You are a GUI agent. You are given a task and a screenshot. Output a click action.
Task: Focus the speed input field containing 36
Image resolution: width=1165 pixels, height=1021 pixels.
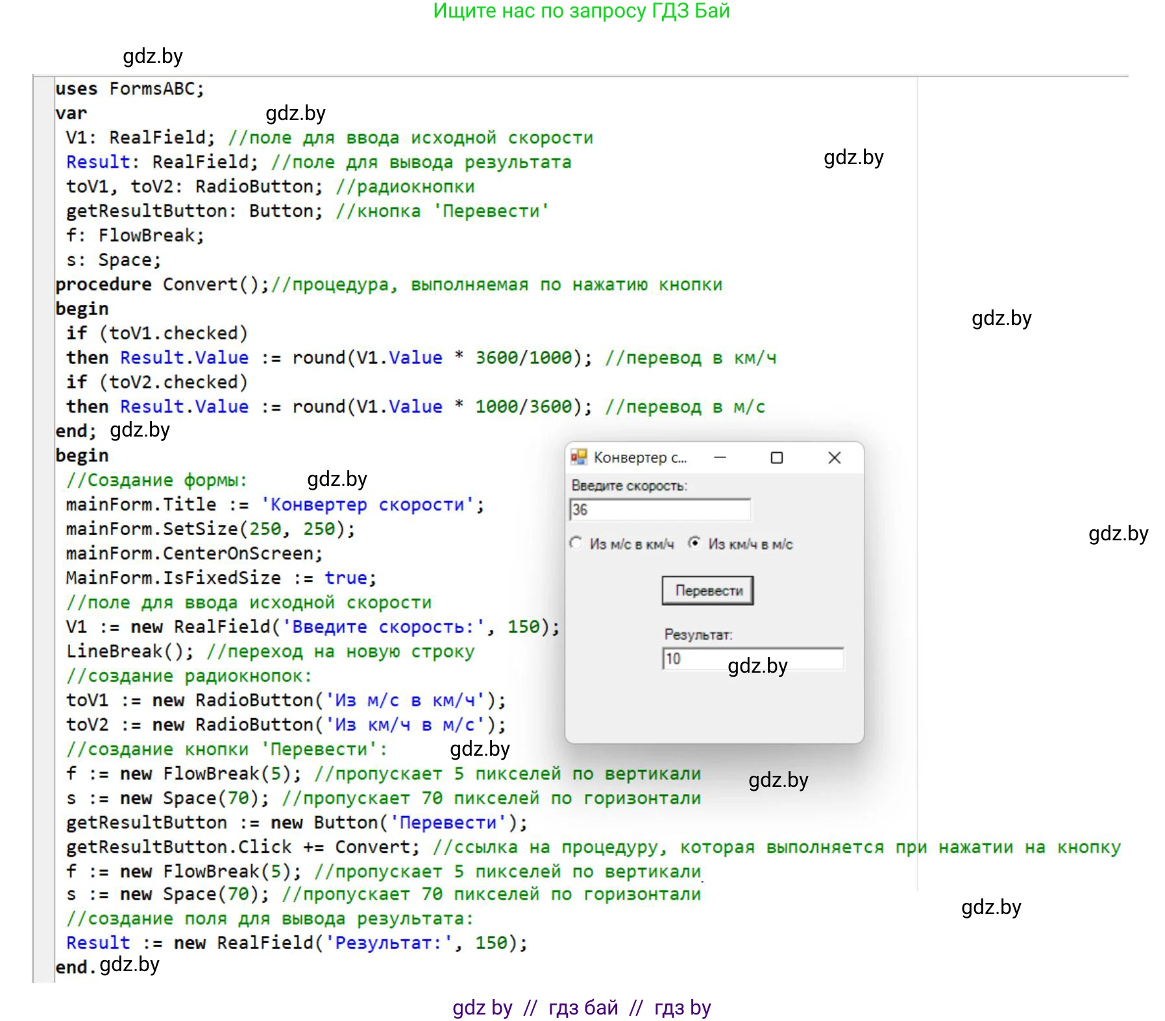coord(659,510)
